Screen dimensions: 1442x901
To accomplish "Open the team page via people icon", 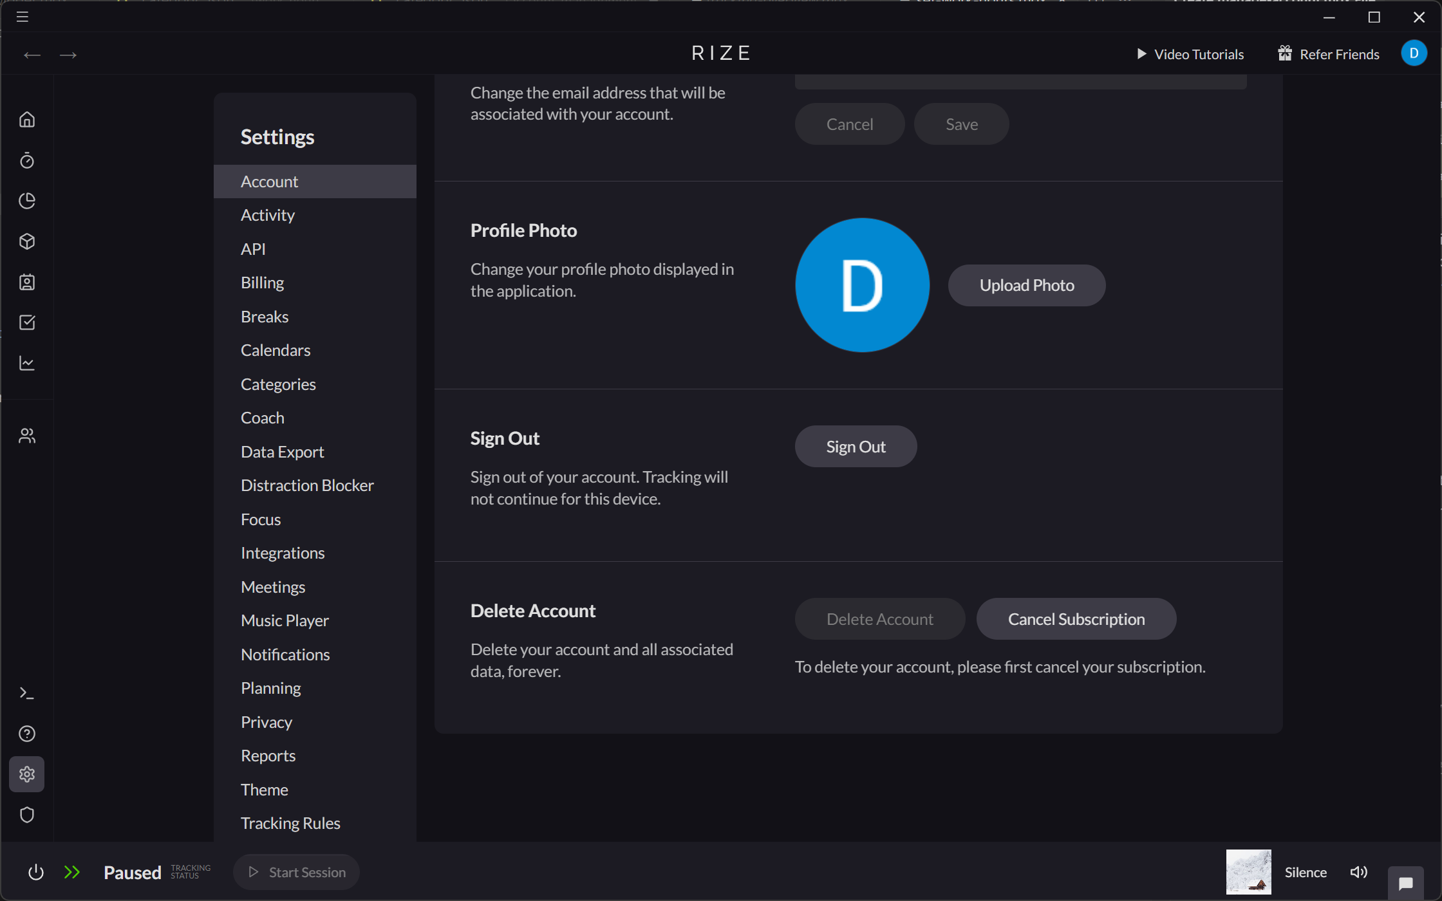I will (27, 435).
